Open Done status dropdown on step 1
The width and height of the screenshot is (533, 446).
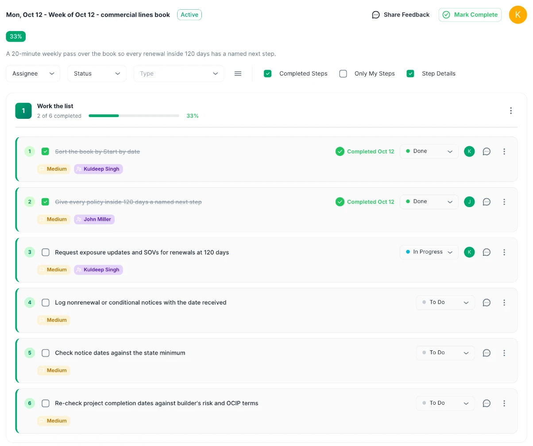pyautogui.click(x=429, y=151)
